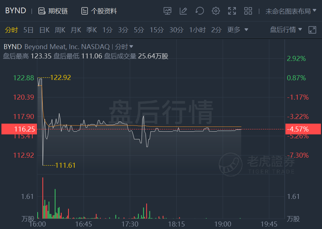Select the drawing pencil tool icon
Image resolution: width=322 pixels, height=229 pixels.
pyautogui.click(x=183, y=11)
